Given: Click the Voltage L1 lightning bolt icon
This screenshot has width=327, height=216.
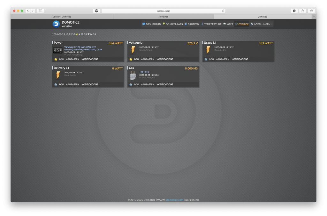Looking at the screenshot, I should (x=133, y=50).
